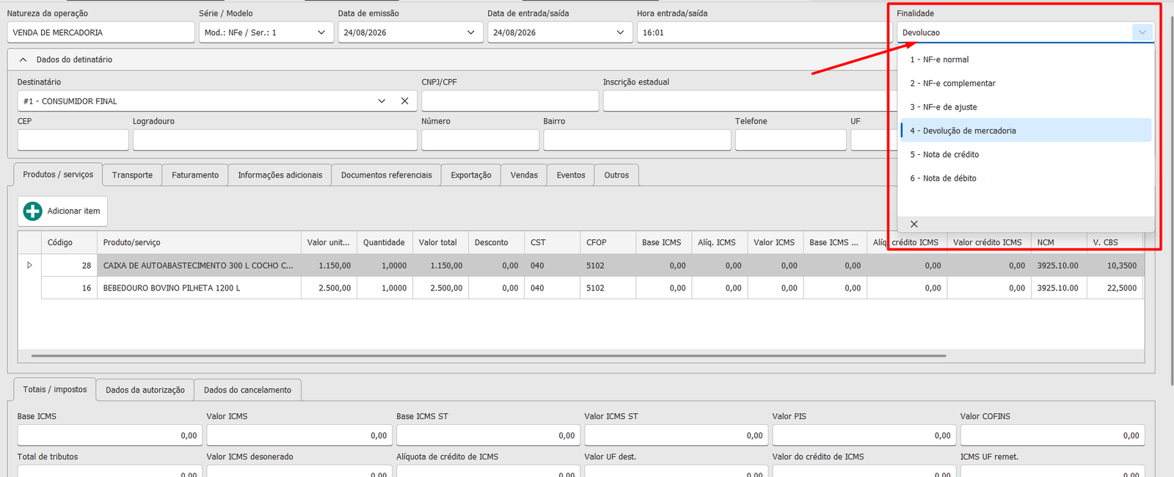Focus the Hora entrada/saída field
This screenshot has width=1174, height=477.
click(x=764, y=32)
